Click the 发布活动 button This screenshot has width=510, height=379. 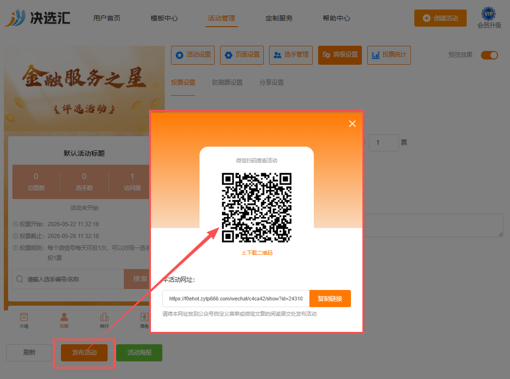click(84, 353)
